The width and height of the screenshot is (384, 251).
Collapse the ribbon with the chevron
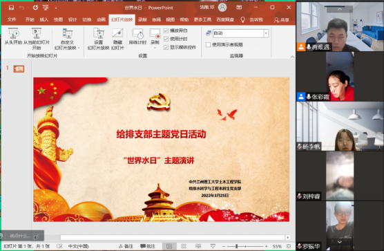(292, 57)
